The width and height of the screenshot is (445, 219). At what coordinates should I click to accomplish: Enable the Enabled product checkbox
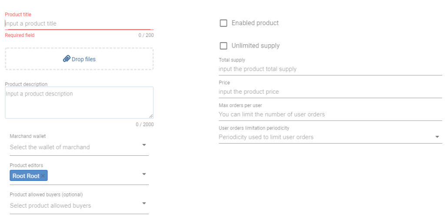click(224, 23)
